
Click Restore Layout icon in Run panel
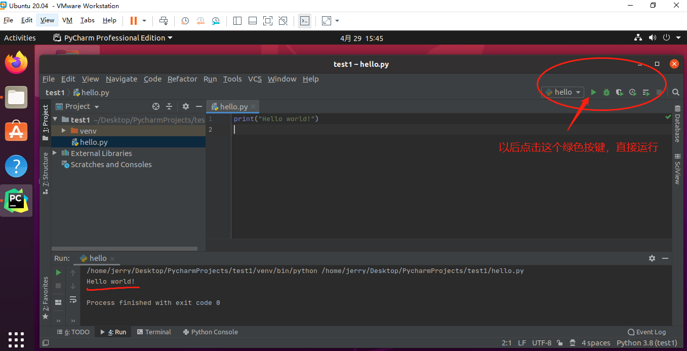[x=58, y=302]
